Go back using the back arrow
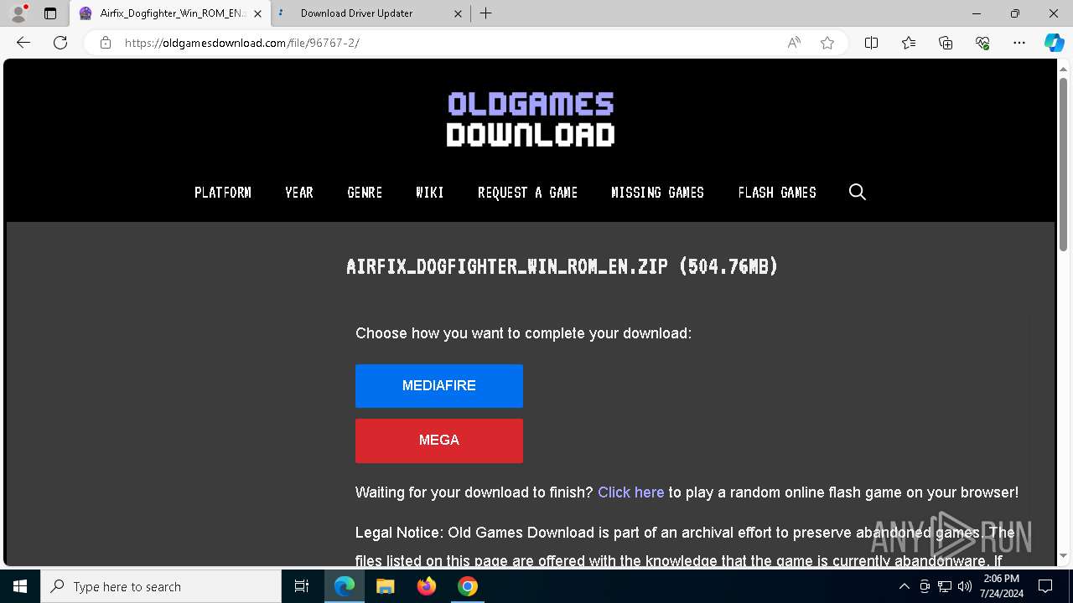 (23, 43)
